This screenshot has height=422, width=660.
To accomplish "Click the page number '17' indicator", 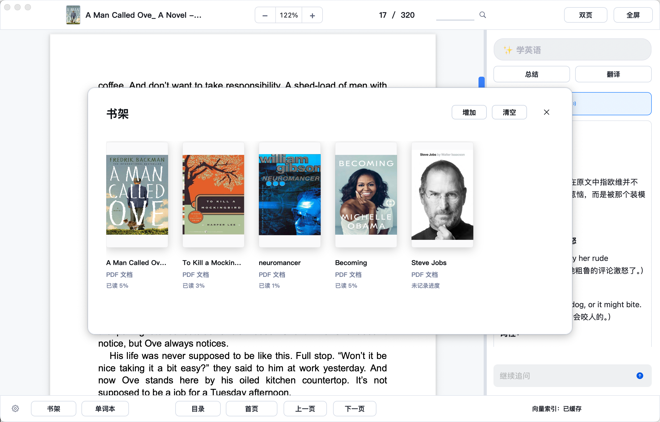I will click(383, 15).
